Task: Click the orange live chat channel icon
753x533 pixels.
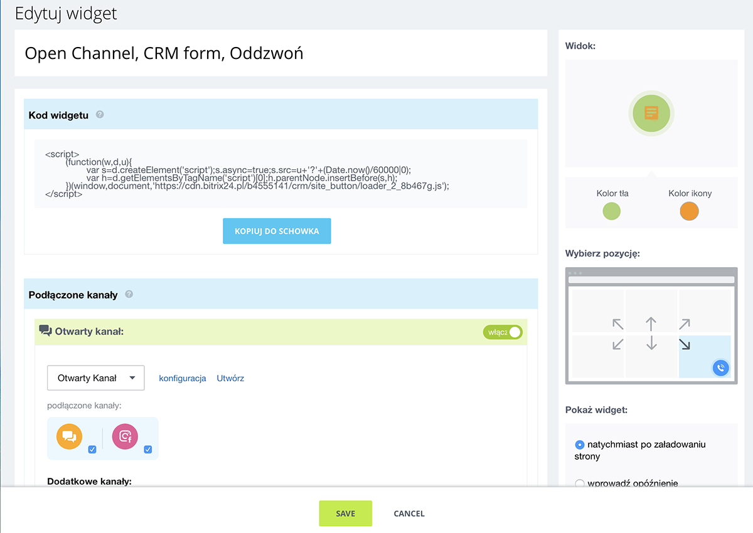Action: pyautogui.click(x=69, y=436)
